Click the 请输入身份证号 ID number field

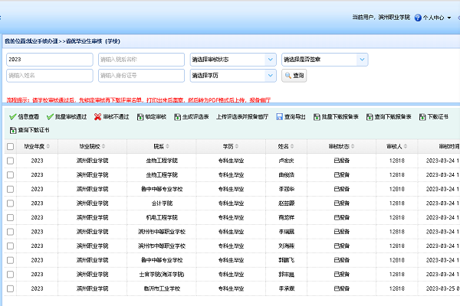[x=140, y=76]
